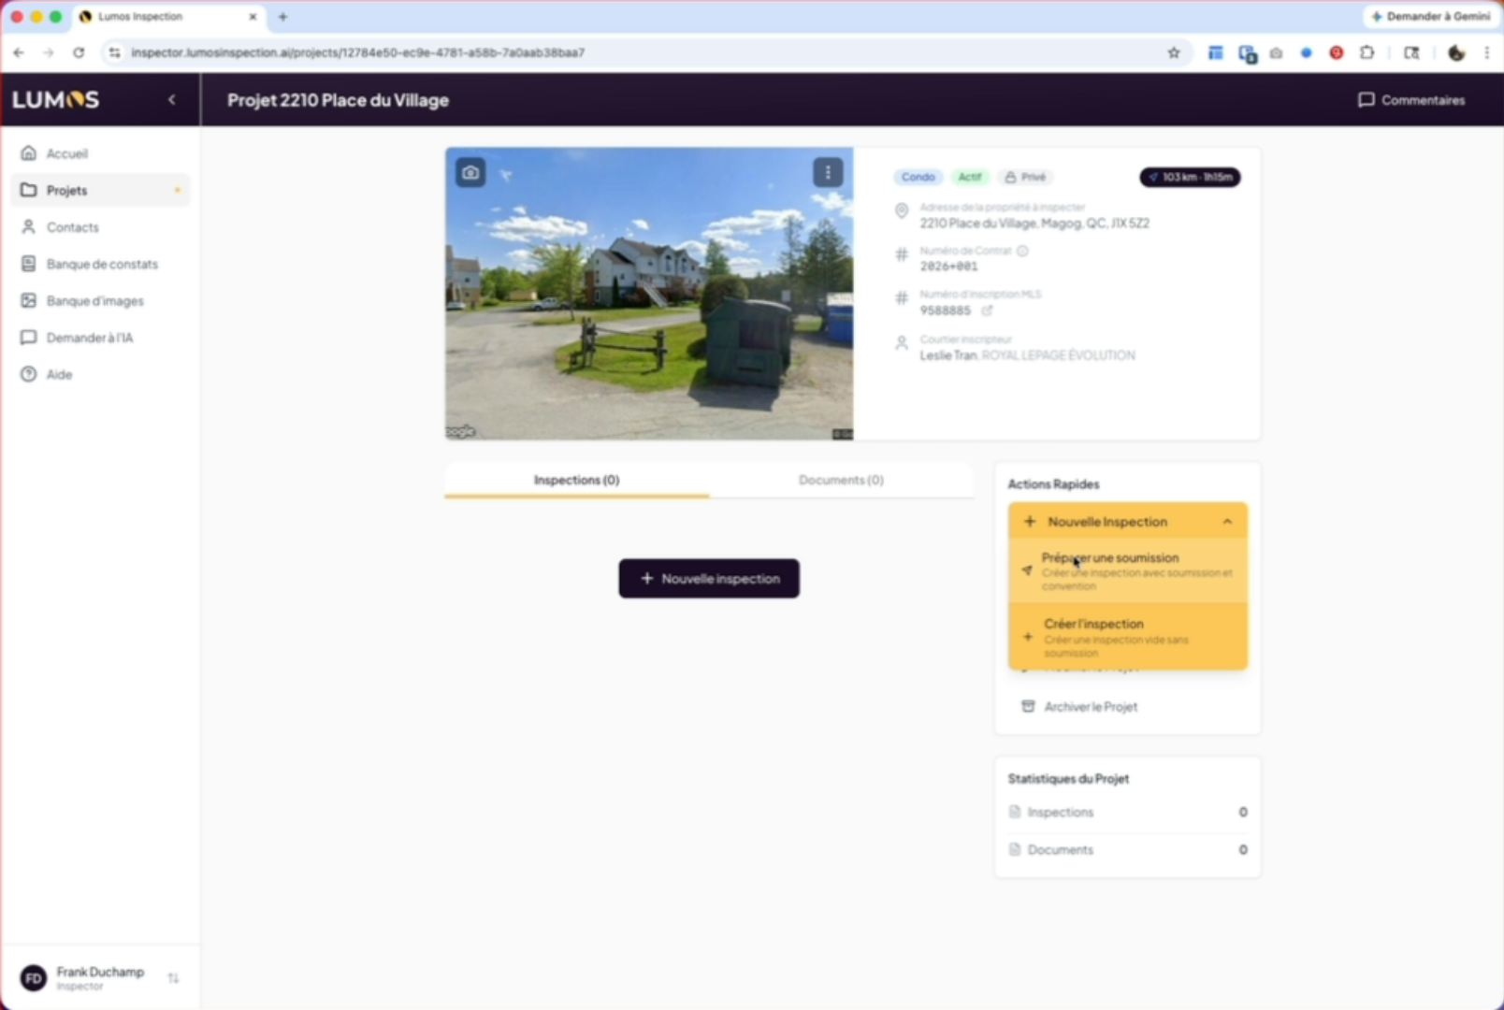Bookmark this page with the star icon

pos(1174,53)
